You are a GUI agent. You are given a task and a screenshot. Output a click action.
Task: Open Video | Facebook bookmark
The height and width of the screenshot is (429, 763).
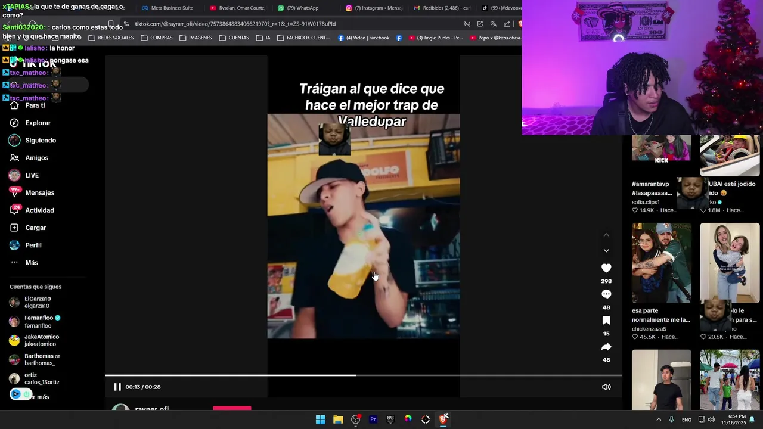coord(364,38)
